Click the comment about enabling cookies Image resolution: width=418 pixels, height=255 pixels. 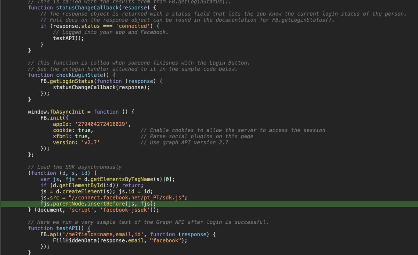pyautogui.click(x=233, y=130)
